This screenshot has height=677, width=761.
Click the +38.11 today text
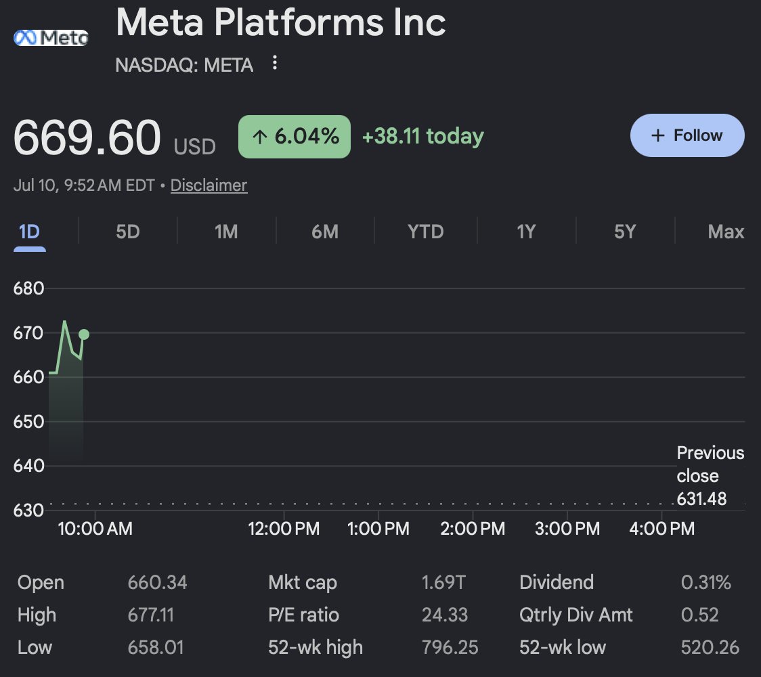point(422,136)
